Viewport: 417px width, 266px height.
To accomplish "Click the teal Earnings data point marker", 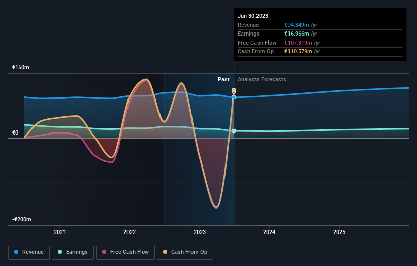I will pyautogui.click(x=234, y=131).
